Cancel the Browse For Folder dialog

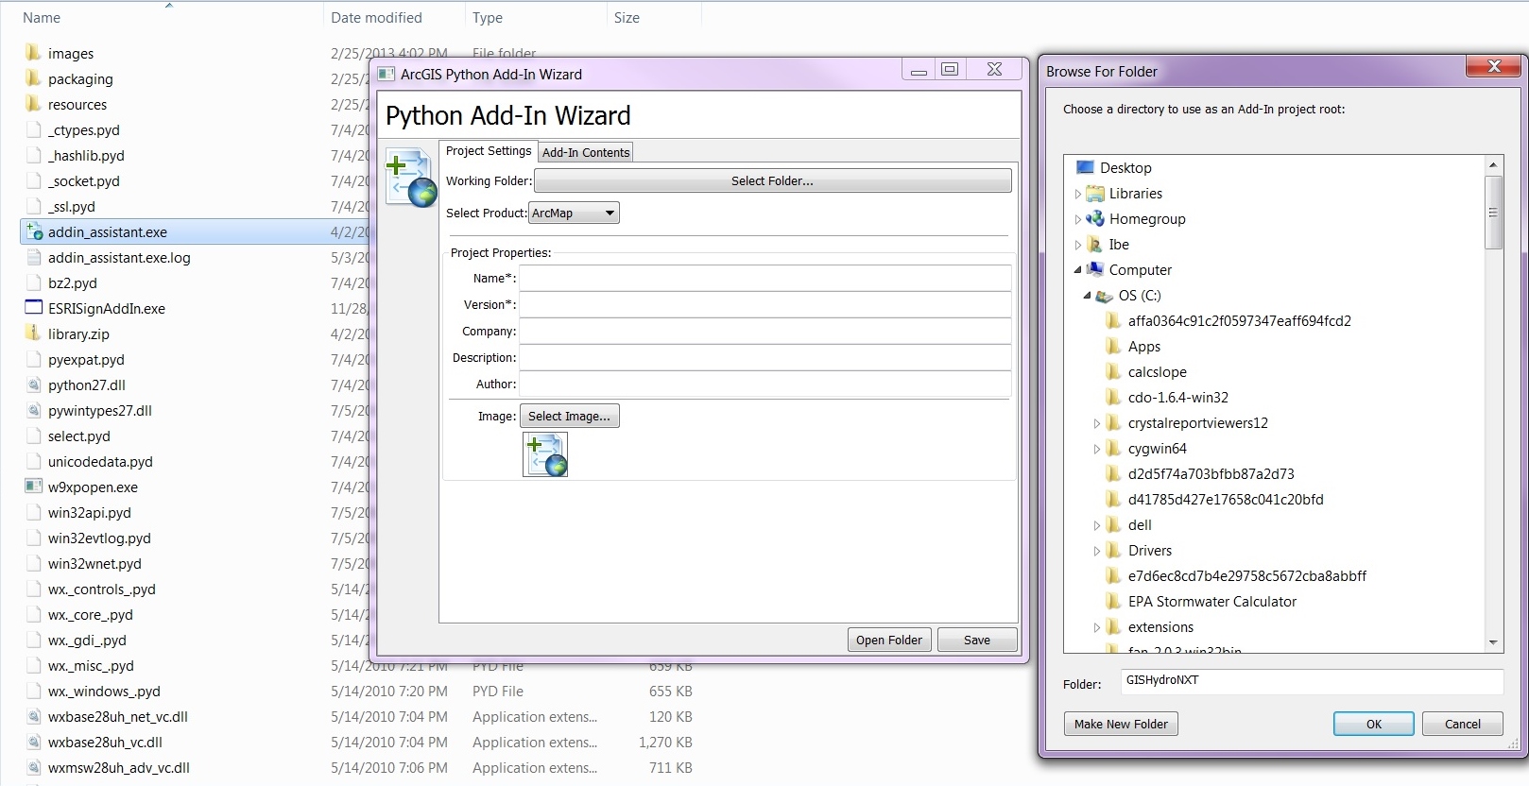1463,724
